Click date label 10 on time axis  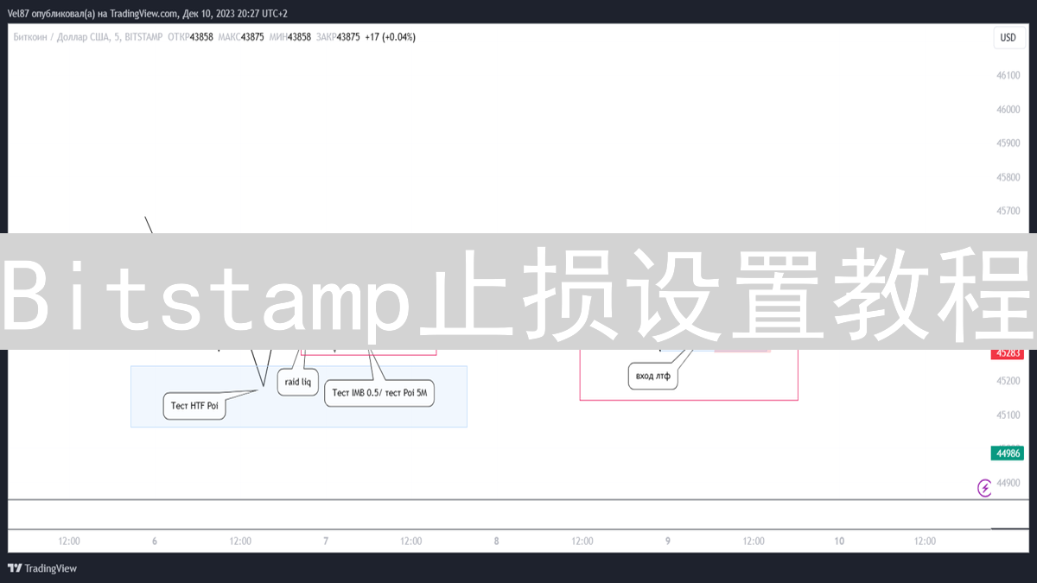coord(839,542)
